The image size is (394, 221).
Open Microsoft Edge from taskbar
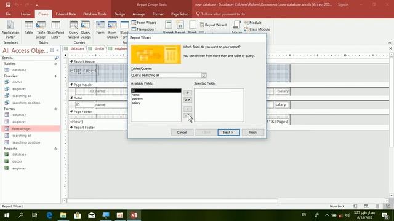49,215
